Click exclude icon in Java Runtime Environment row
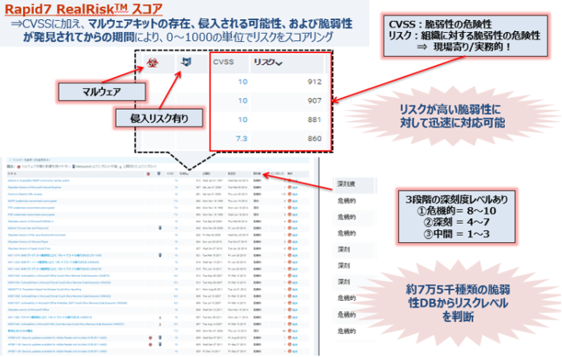Image resolution: width=562 pixels, height=357 pixels. [x=290, y=235]
